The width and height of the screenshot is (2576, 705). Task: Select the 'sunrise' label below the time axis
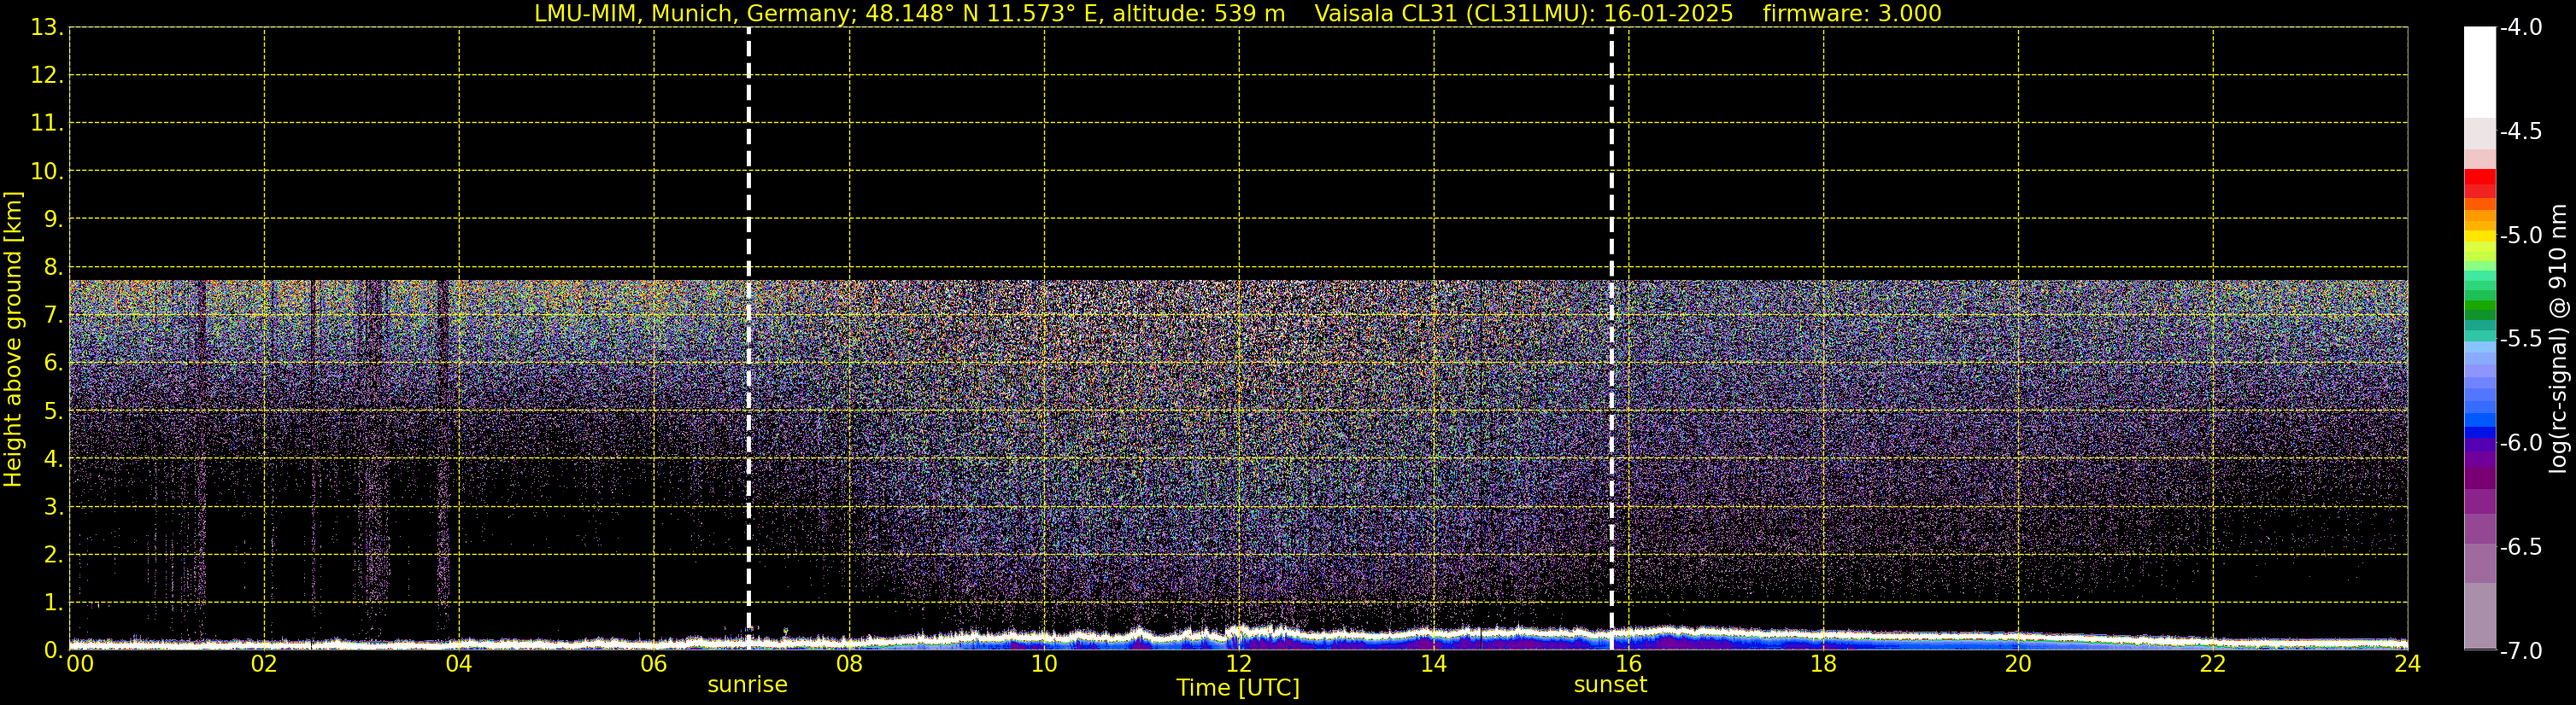747,685
